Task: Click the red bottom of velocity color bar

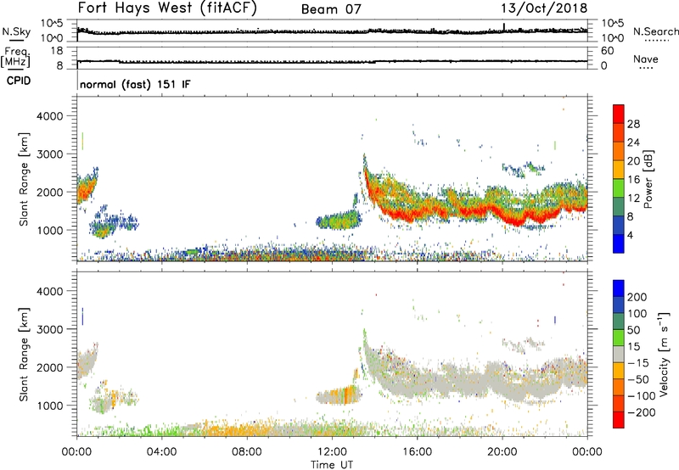Action: (619, 420)
